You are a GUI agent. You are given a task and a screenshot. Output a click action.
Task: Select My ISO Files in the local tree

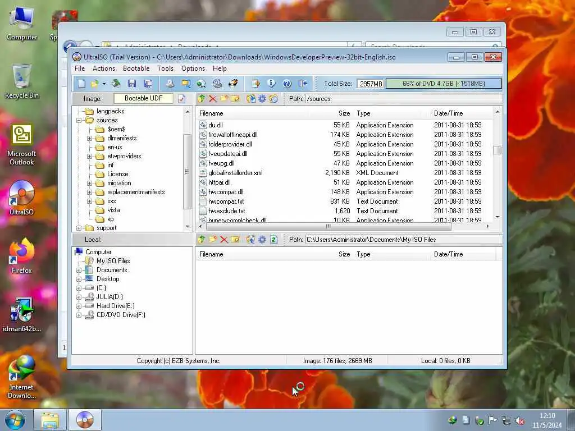coord(113,261)
